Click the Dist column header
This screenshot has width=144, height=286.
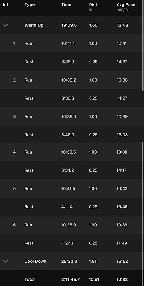tap(93, 5)
